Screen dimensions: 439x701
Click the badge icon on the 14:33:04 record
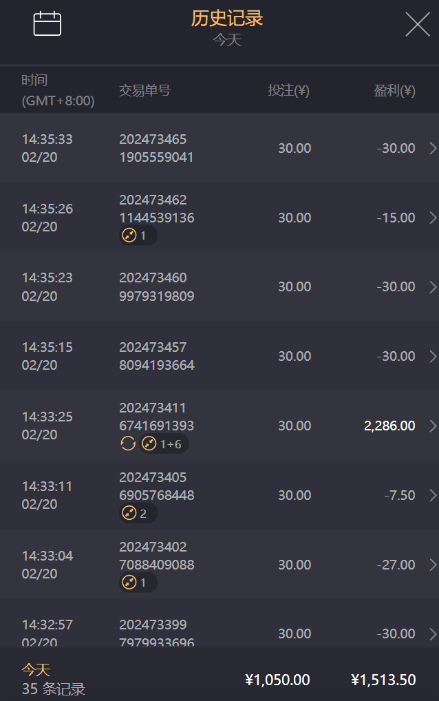tap(129, 583)
